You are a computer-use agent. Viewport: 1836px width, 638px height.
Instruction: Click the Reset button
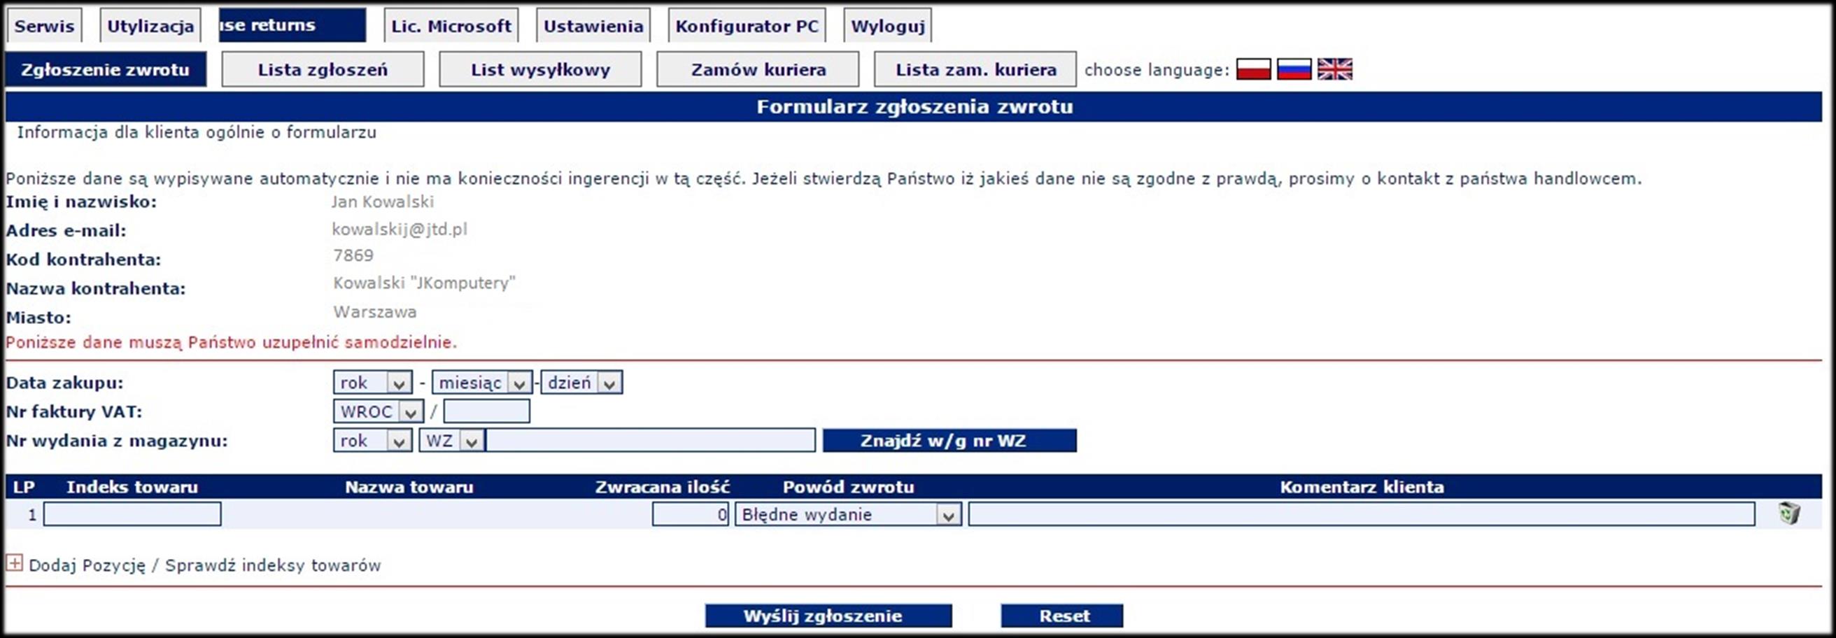(x=1062, y=616)
